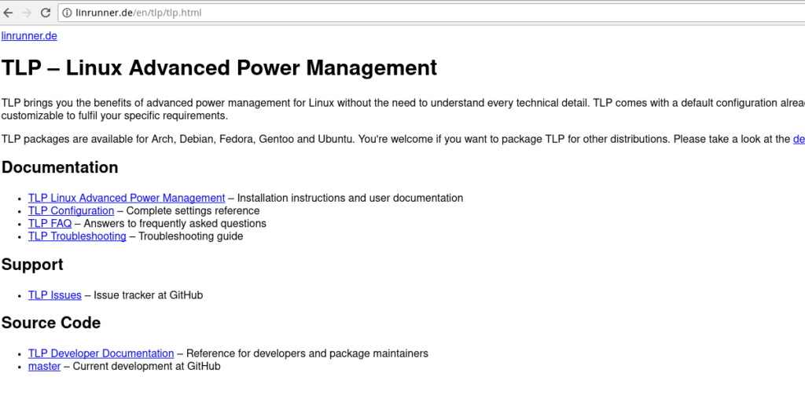Click text 'Installation instructions and user documentation'
Screen dimensions: 805x402
pyautogui.click(x=350, y=198)
